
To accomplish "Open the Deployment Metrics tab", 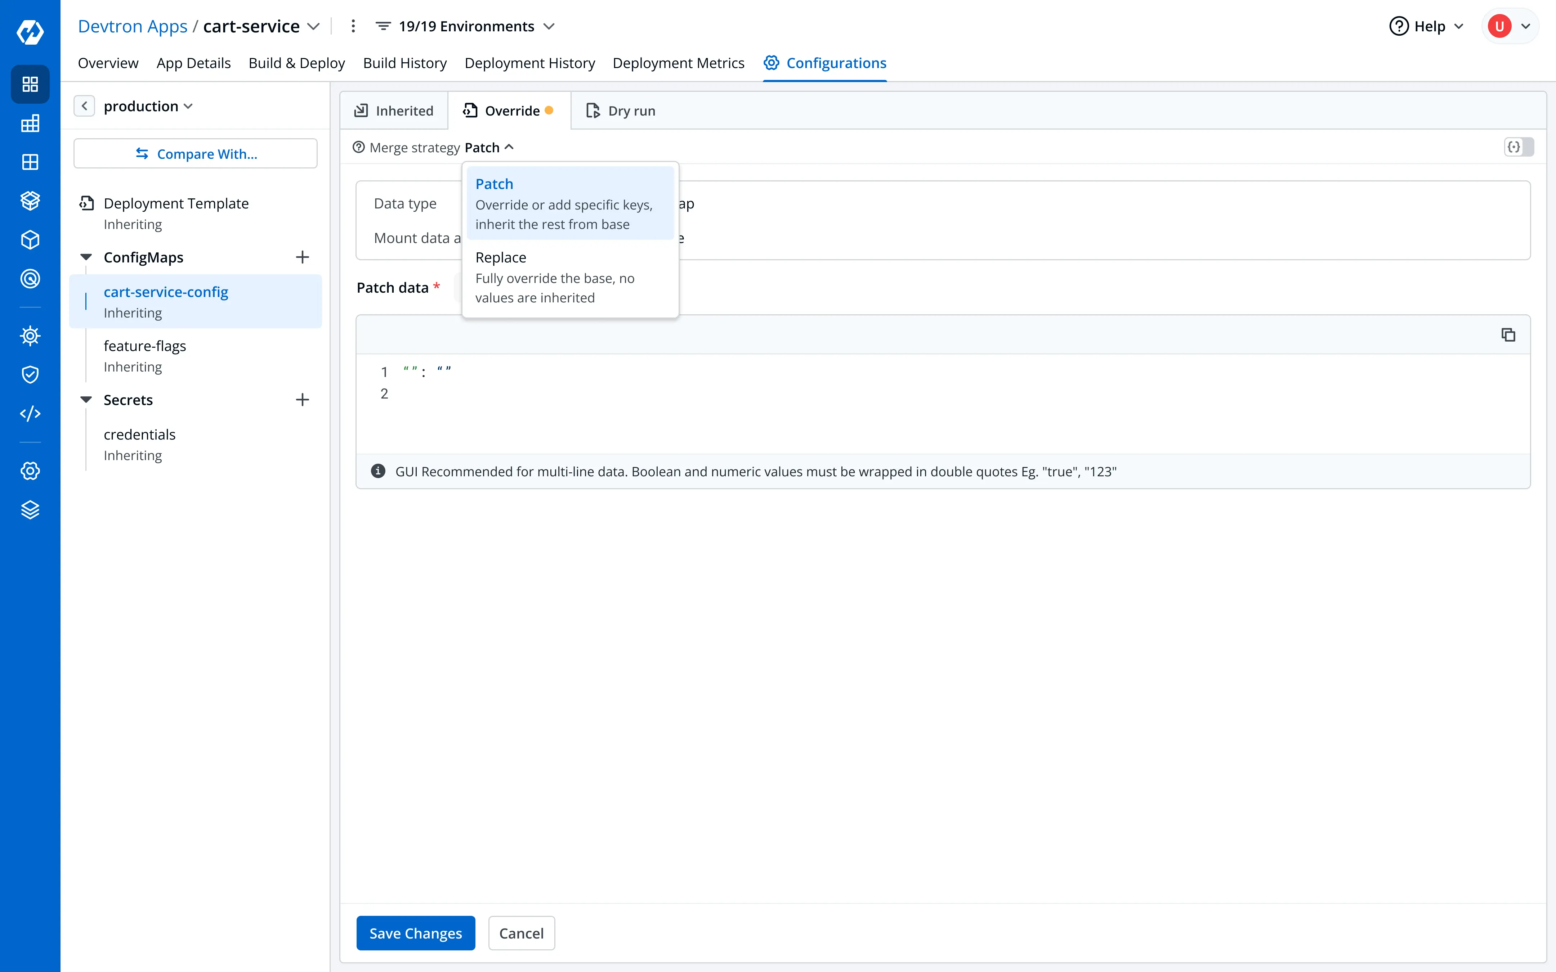I will point(678,63).
